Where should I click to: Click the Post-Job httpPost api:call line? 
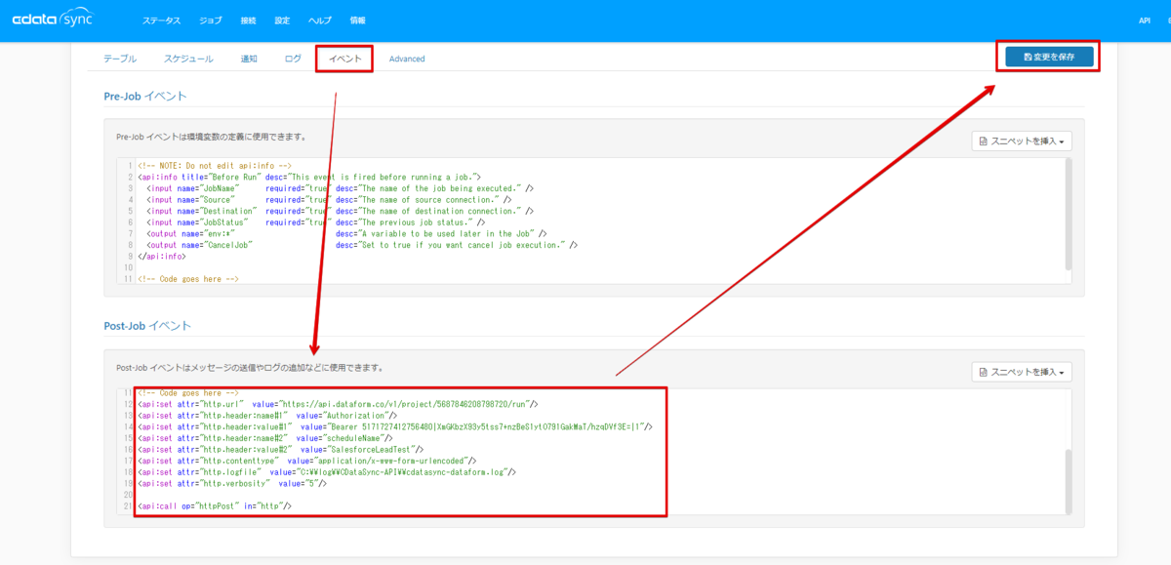point(215,506)
